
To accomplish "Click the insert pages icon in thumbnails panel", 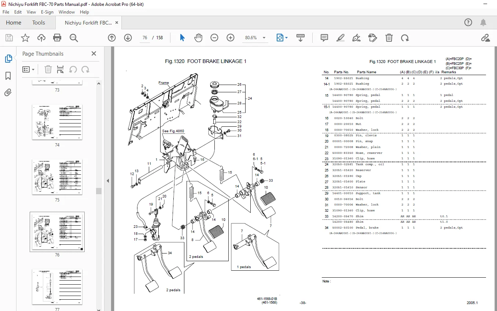I will pos(60,69).
